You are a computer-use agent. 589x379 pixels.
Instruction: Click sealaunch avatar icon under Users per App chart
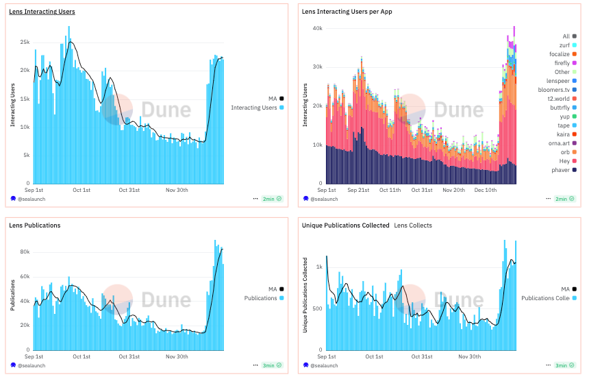click(x=305, y=199)
